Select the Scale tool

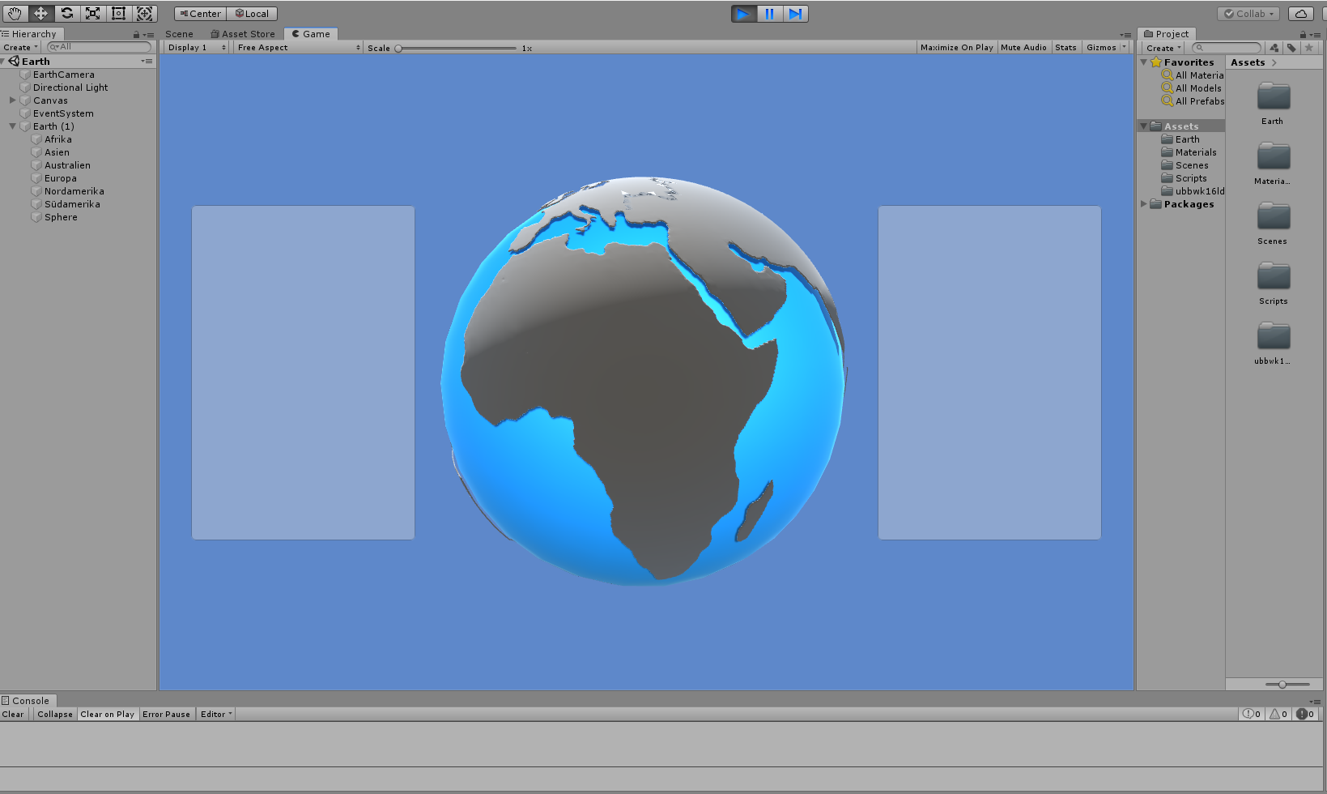point(92,13)
